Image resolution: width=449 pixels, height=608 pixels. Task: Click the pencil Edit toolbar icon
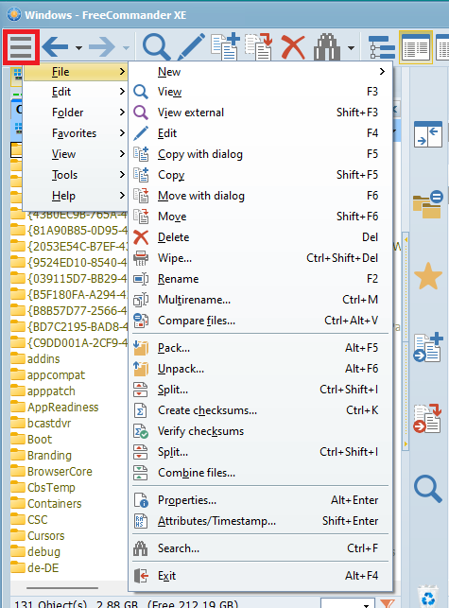click(x=191, y=47)
